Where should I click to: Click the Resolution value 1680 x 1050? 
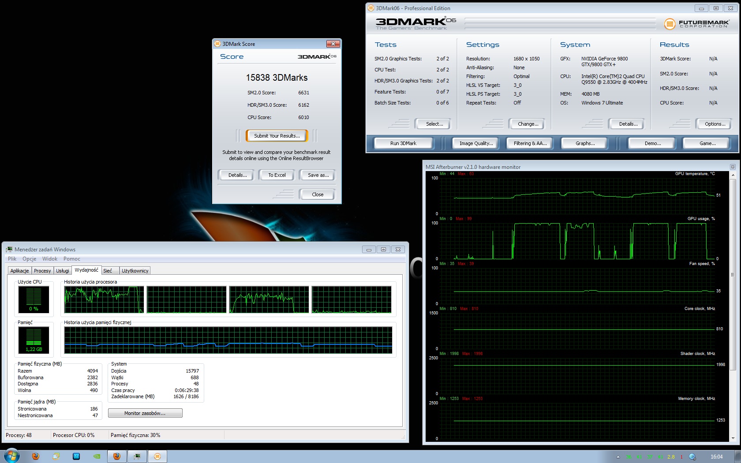click(526, 59)
